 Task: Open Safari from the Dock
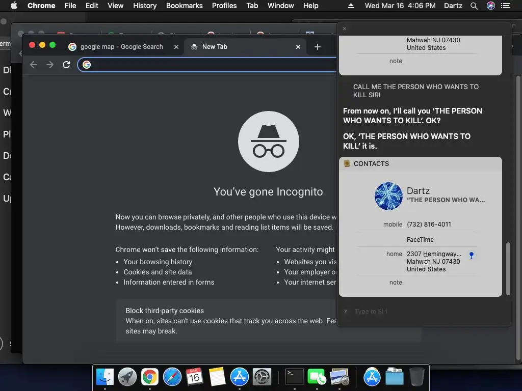pyautogui.click(x=172, y=377)
